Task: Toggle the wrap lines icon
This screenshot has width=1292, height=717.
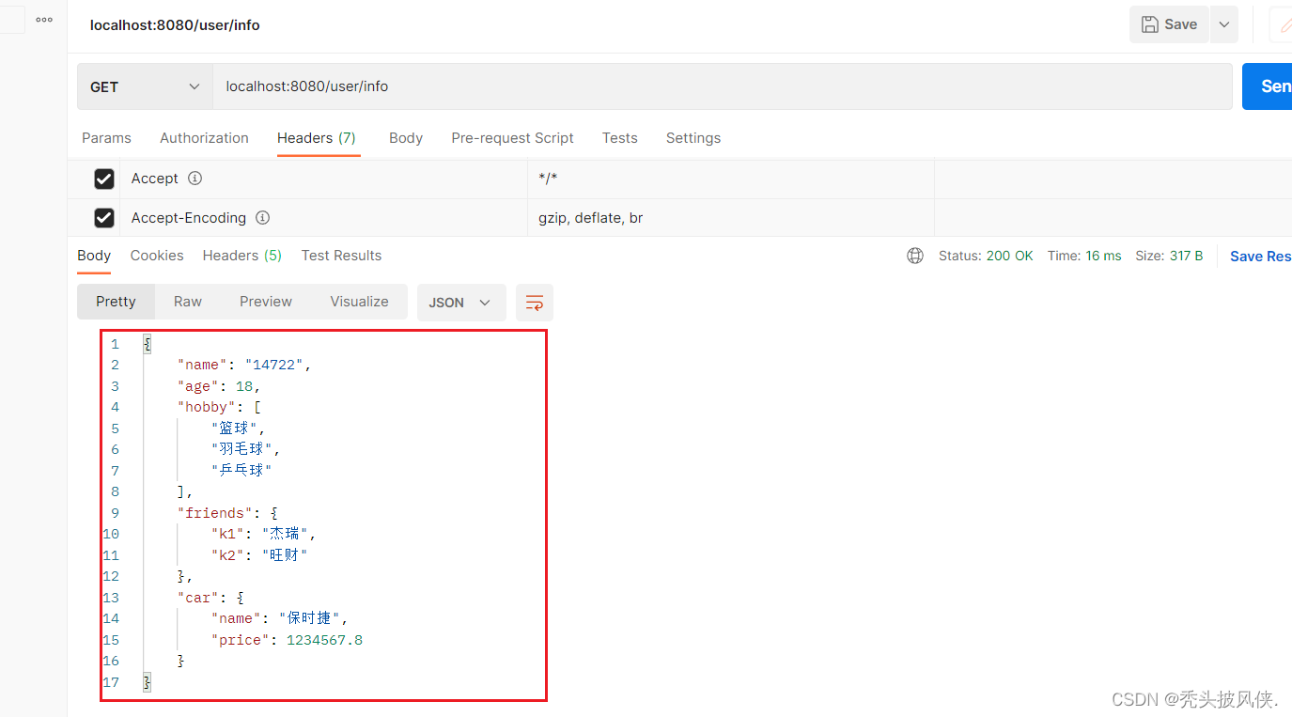Action: coord(535,303)
